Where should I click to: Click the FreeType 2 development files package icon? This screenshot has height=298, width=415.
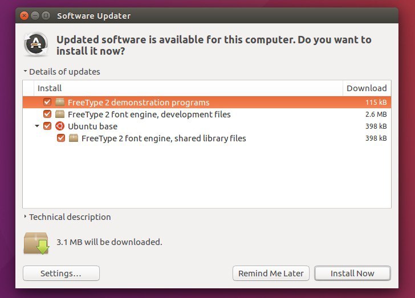(x=60, y=115)
